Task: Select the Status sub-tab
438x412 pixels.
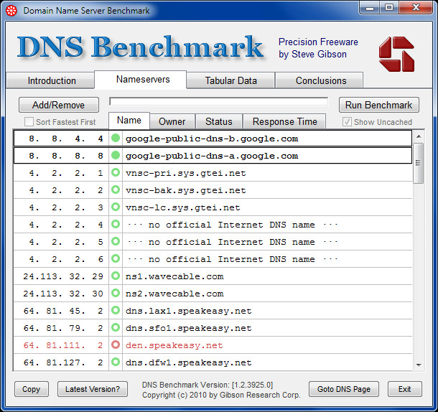Action: click(219, 121)
